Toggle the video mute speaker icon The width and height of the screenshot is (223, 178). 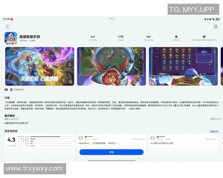point(71,82)
